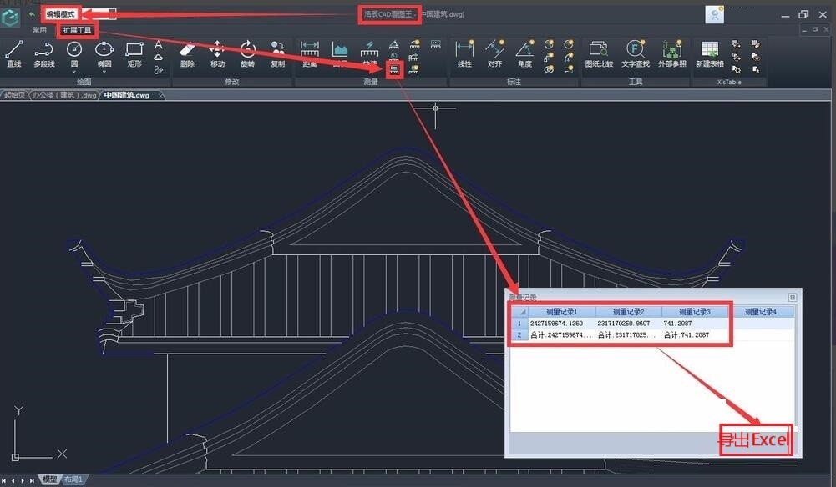Select the 多段线 polyline tool
Image resolution: width=836 pixels, height=487 pixels.
click(43, 53)
